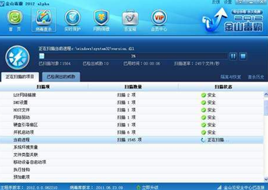Click the 永久免费 badge above 2012
Image resolution: width=268 pixels, height=190 pixels.
[247, 12]
